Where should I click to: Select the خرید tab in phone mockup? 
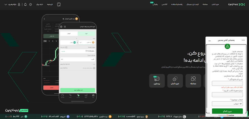point(86,34)
